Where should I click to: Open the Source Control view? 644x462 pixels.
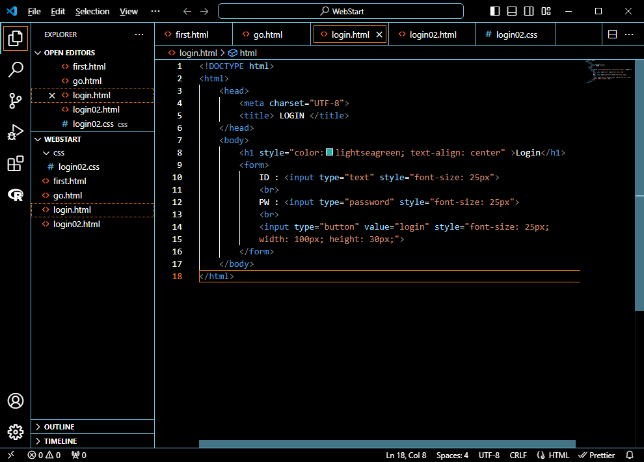[x=16, y=101]
